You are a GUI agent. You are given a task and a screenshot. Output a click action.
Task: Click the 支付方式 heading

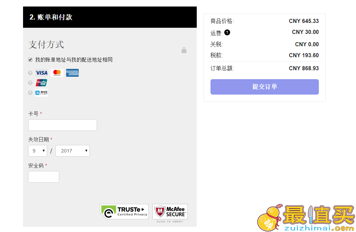click(x=46, y=45)
